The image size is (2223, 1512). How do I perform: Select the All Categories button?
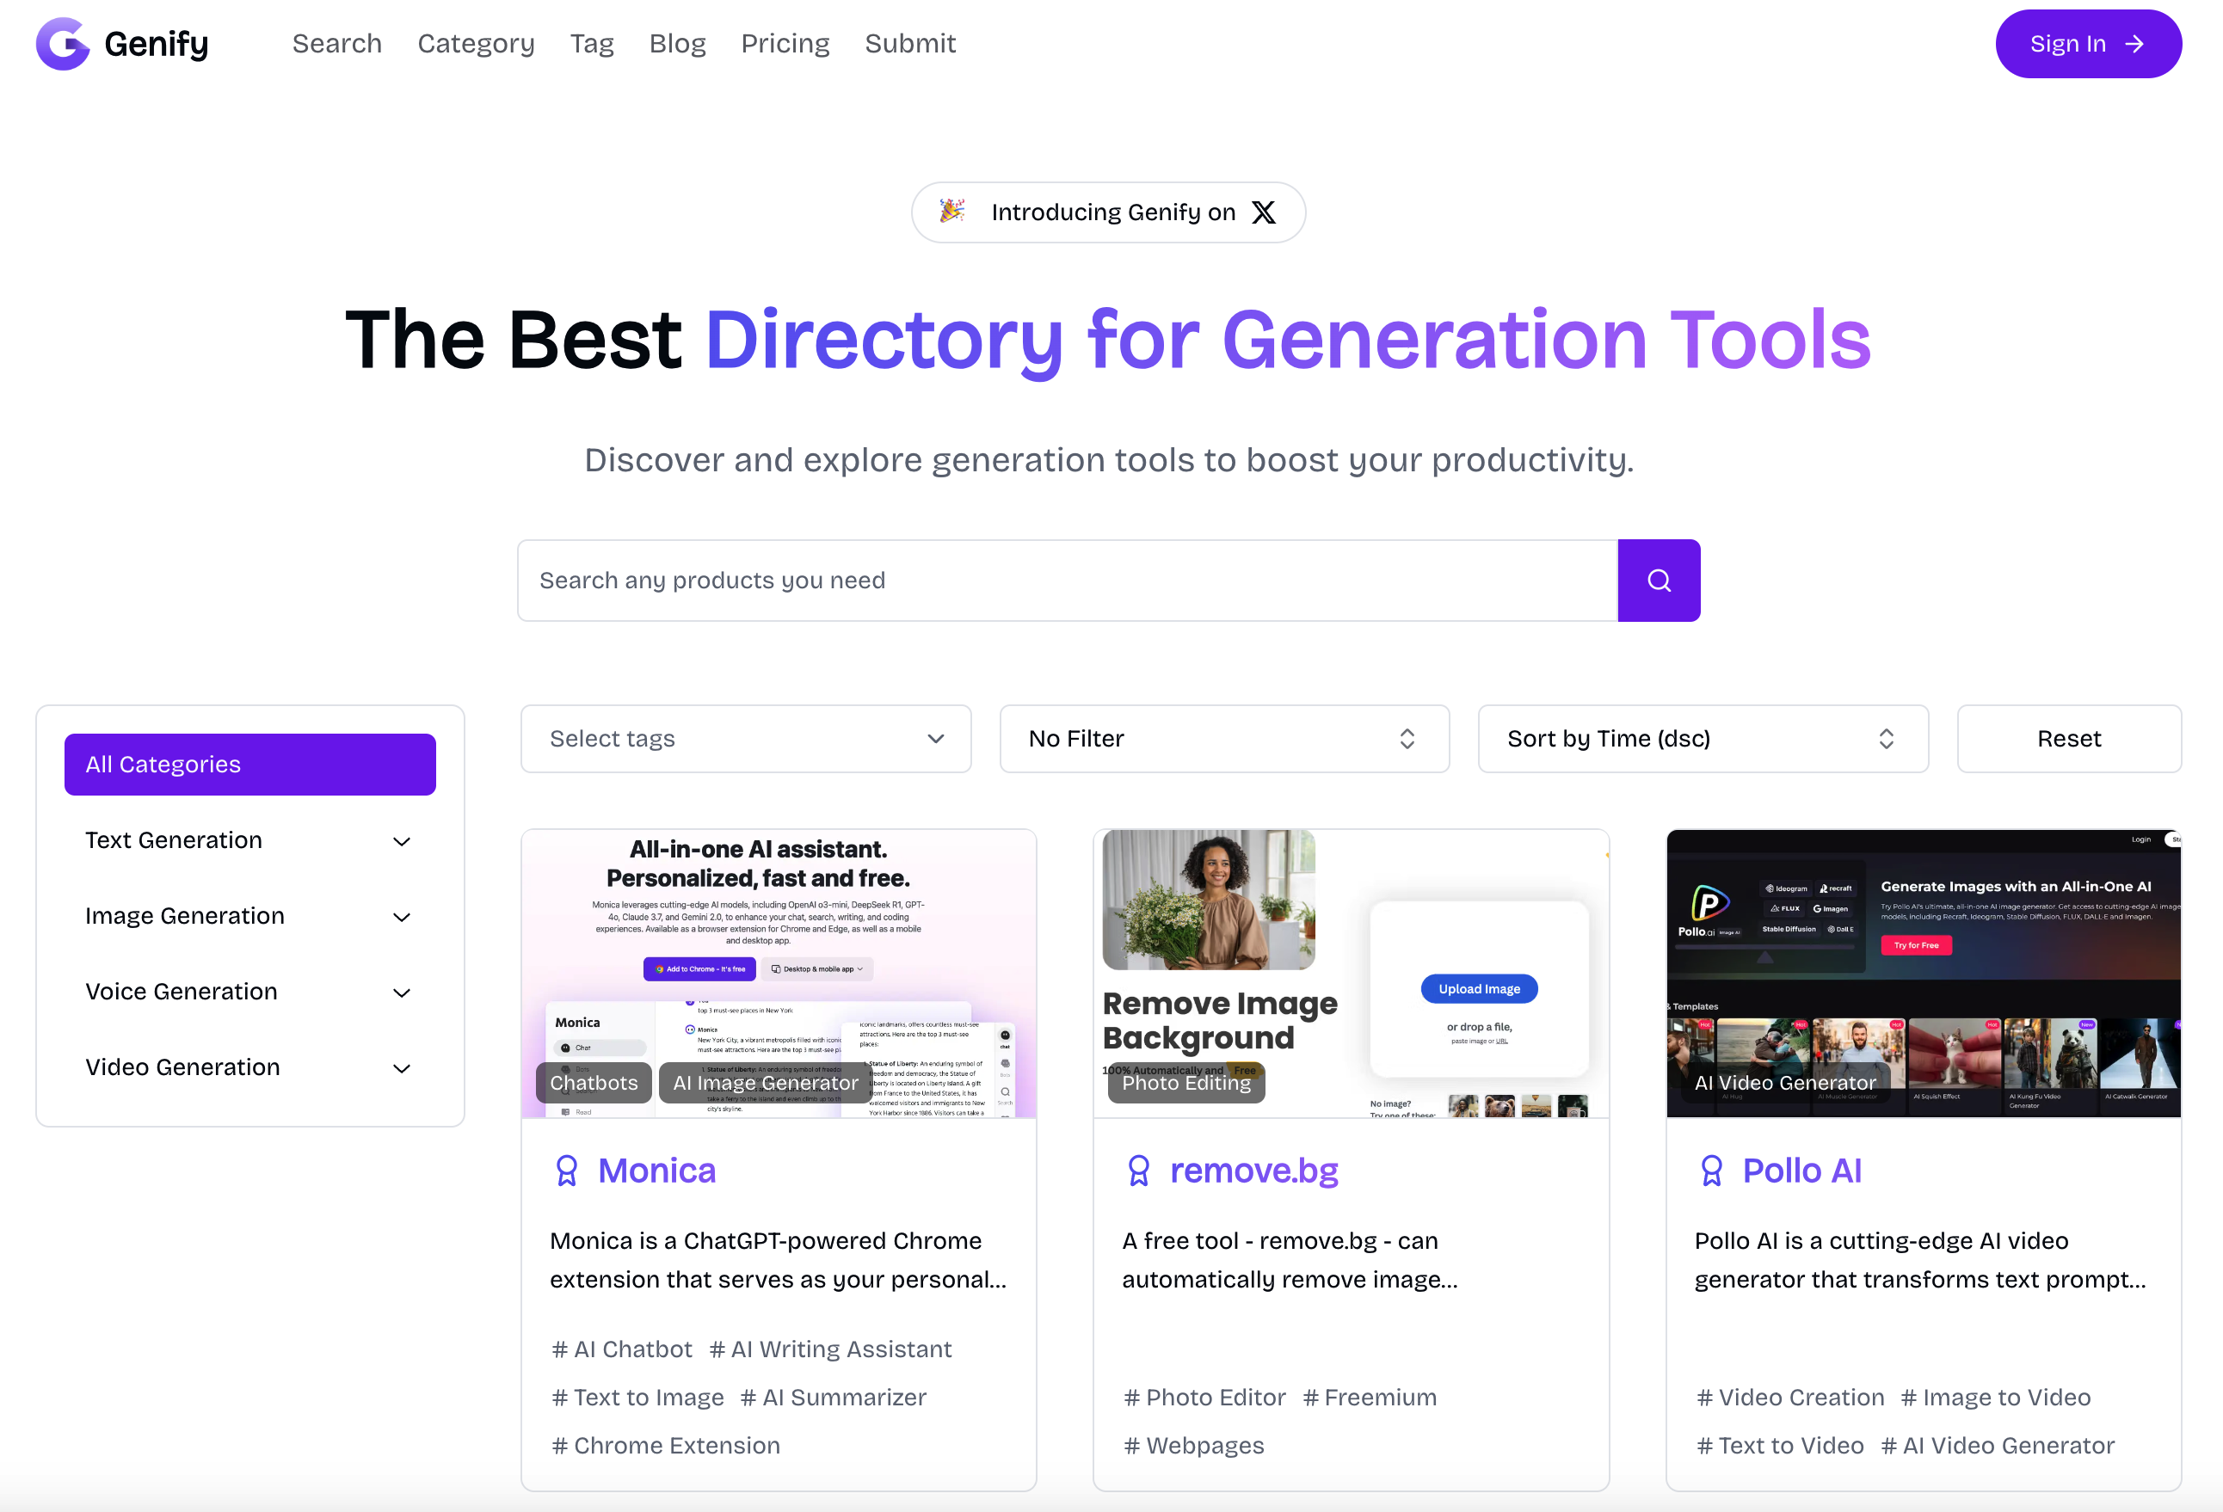(x=249, y=764)
